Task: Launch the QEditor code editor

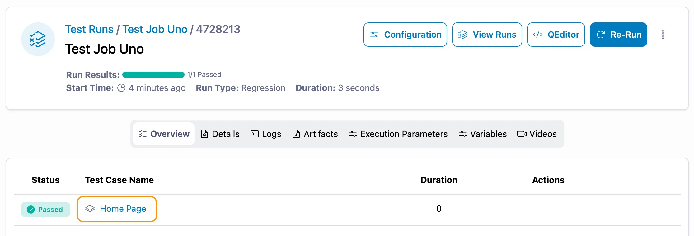Action: tap(556, 35)
